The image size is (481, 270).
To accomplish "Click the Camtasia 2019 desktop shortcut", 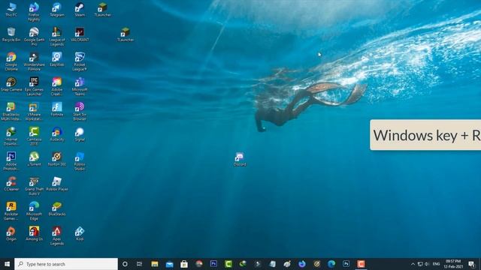I will click(x=34, y=136).
